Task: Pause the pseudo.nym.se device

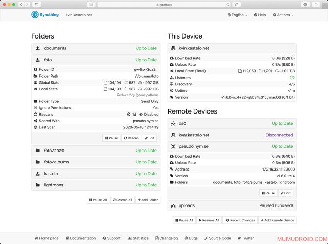Action: pyautogui.click(x=268, y=193)
